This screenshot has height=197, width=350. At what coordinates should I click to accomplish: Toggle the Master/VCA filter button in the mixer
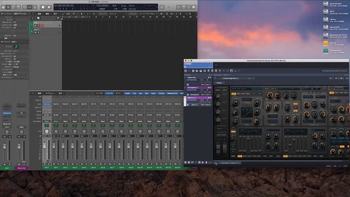[172, 94]
